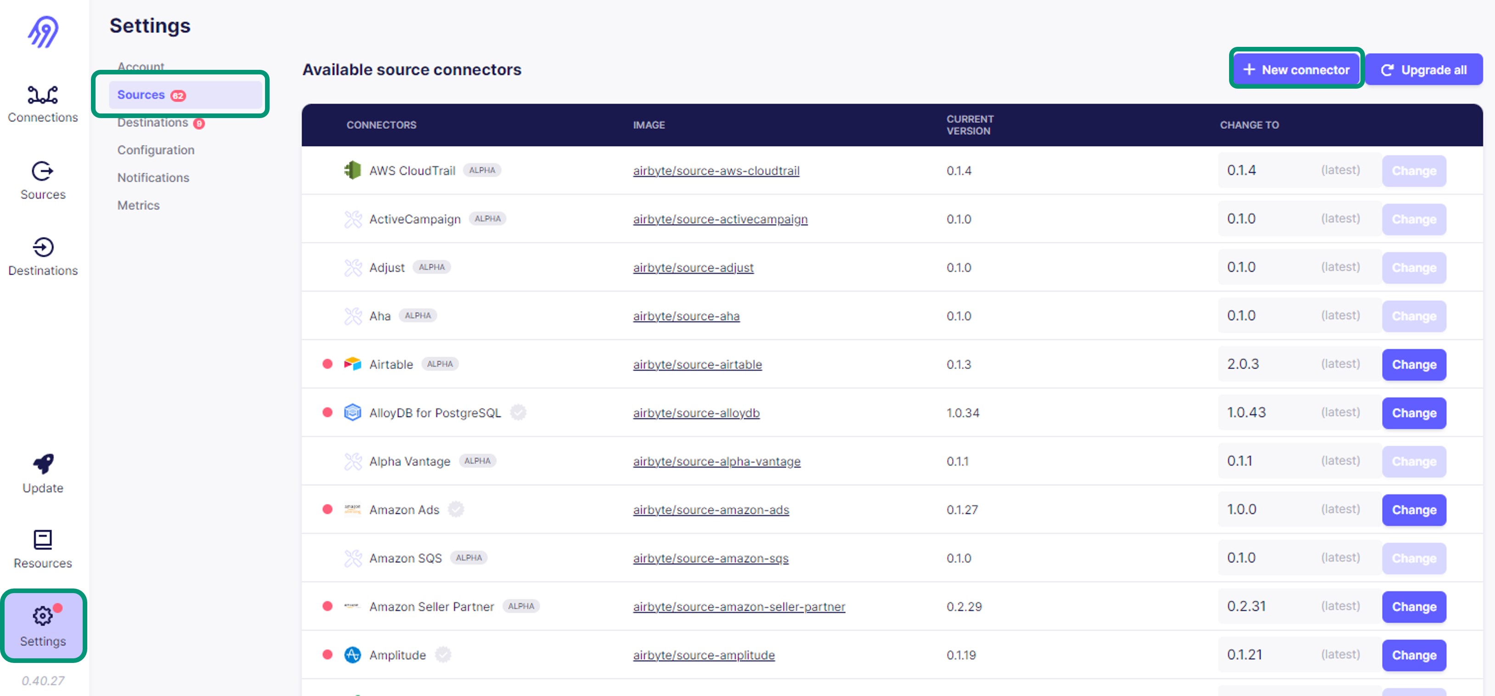Click the AlloyDB certified checkmark badge
The height and width of the screenshot is (696, 1495).
point(518,412)
